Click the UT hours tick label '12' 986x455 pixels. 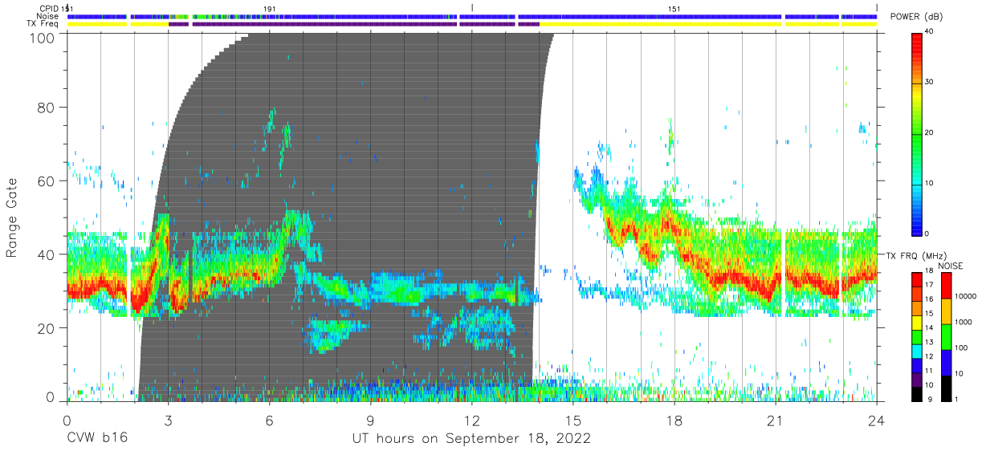pyautogui.click(x=472, y=420)
